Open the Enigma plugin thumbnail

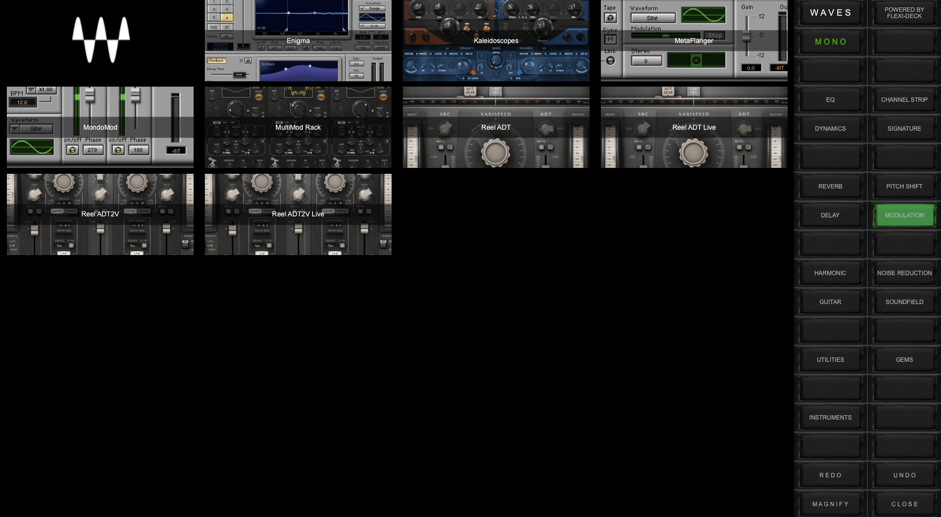(298, 41)
